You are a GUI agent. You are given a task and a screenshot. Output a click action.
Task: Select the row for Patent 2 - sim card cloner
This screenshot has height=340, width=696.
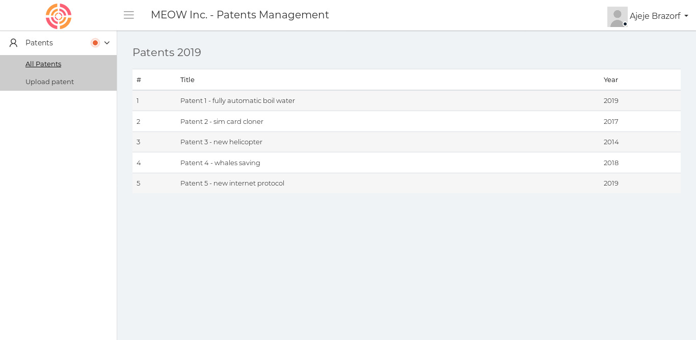pos(222,121)
